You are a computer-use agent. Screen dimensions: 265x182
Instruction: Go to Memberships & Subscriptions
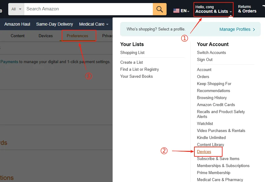[223, 166]
